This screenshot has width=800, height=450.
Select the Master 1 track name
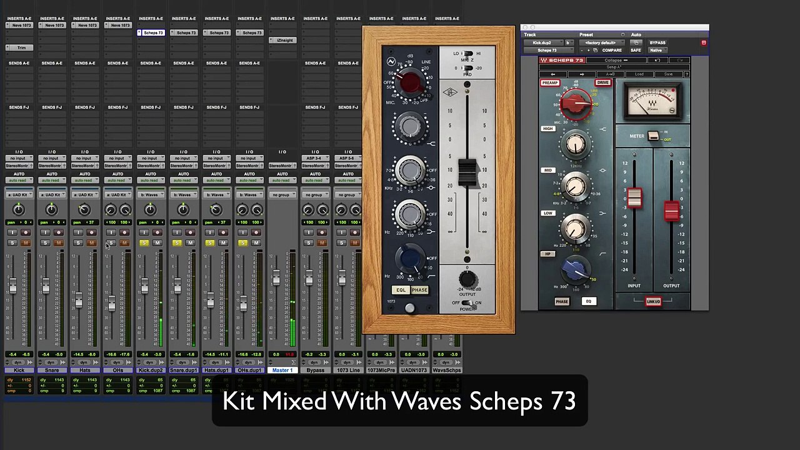point(282,370)
